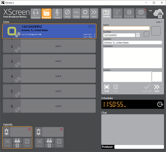Mark caller as Screened
Image resolution: width=166 pixels, height=152 pixels.
pos(147,88)
